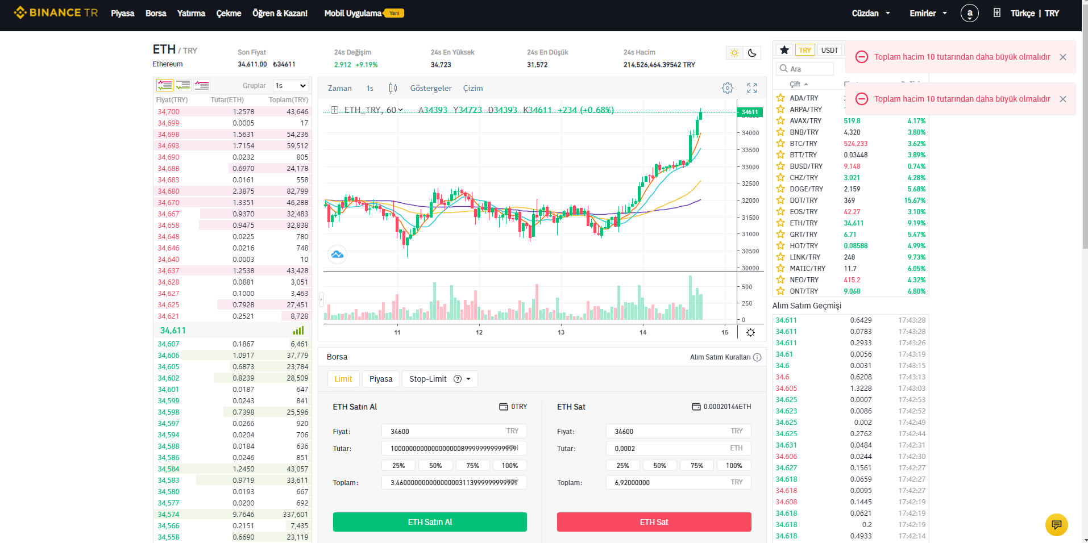Open the Stop-Limit help question mark icon
This screenshot has width=1088, height=543.
(x=458, y=379)
